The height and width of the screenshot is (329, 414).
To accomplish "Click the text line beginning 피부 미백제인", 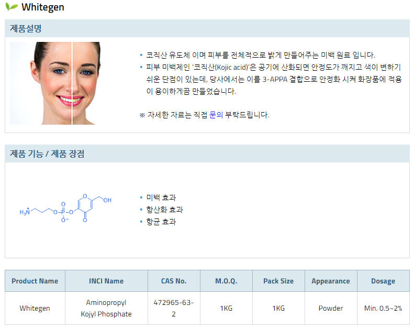I will tap(273, 67).
